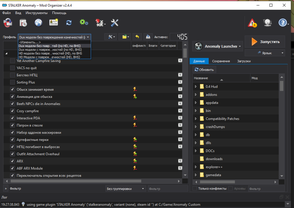Open Settings wrench and screwdriver icon
The height and width of the screenshot is (208, 294).
pos(114,23)
